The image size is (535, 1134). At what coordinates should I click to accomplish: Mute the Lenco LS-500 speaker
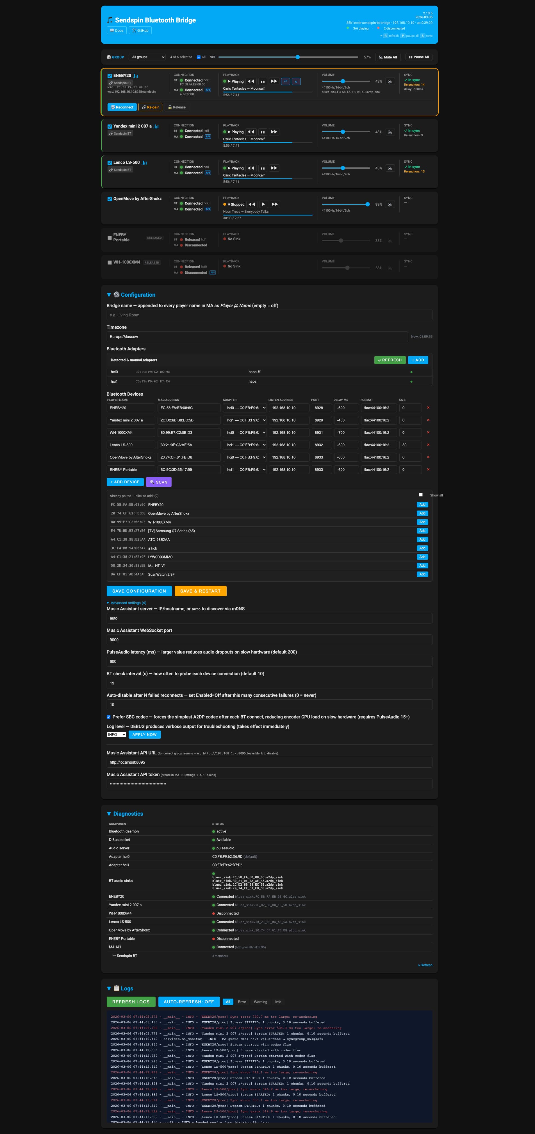(390, 168)
